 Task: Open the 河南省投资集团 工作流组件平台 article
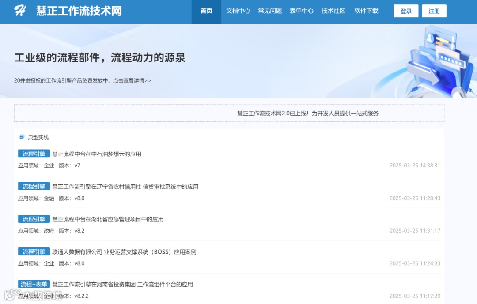point(123,284)
